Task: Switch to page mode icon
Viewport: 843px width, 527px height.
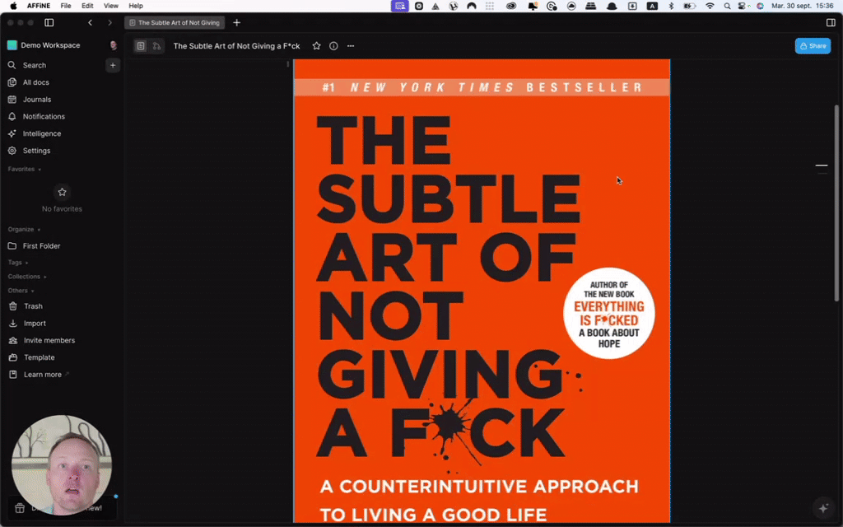Action: 140,46
